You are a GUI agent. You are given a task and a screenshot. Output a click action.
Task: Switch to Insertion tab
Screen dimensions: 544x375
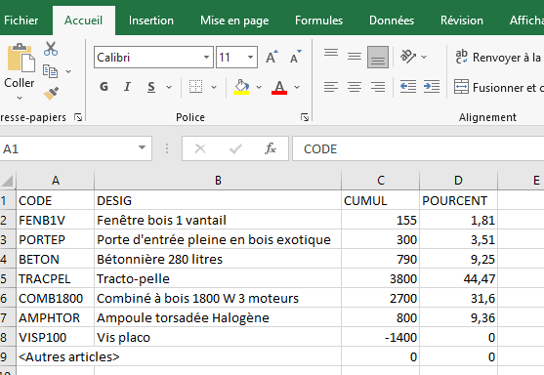click(151, 21)
